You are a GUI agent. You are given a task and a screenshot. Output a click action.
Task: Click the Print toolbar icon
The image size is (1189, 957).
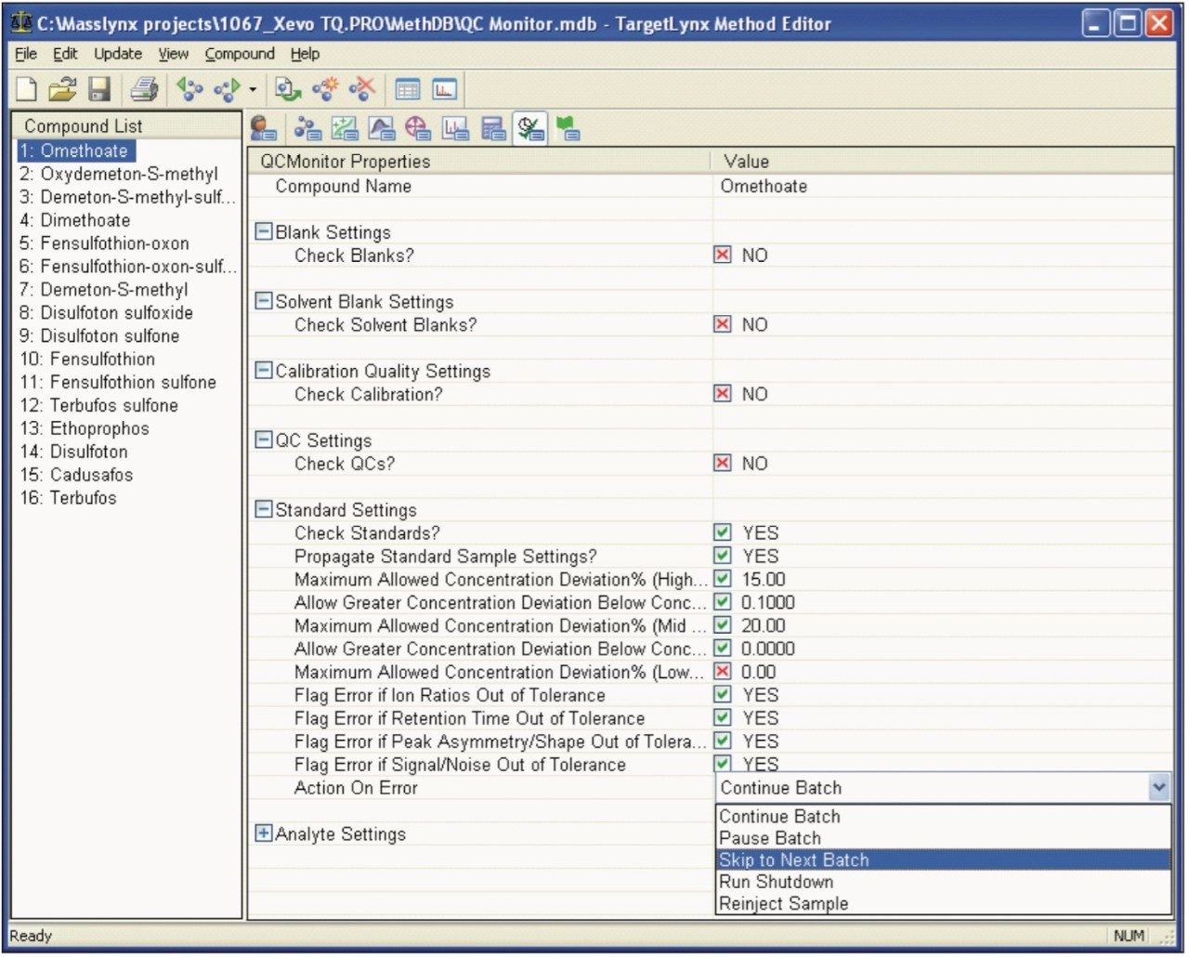pyautogui.click(x=144, y=89)
